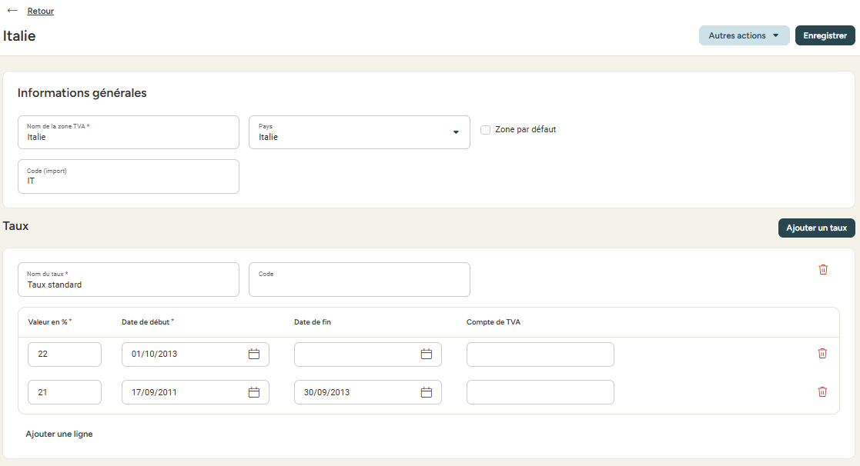Screen dimensions: 860x466
Task: Click the Italie page title
Action: coord(19,36)
